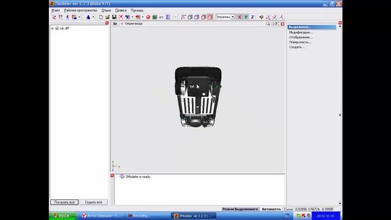
Task: Expand the 'Отображение...' command group
Action: pyautogui.click(x=301, y=37)
